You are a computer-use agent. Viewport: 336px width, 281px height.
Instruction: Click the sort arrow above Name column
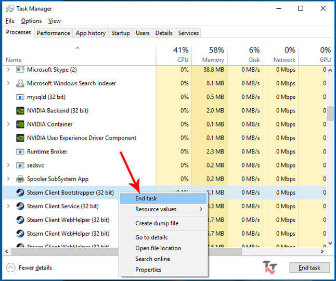tap(77, 48)
